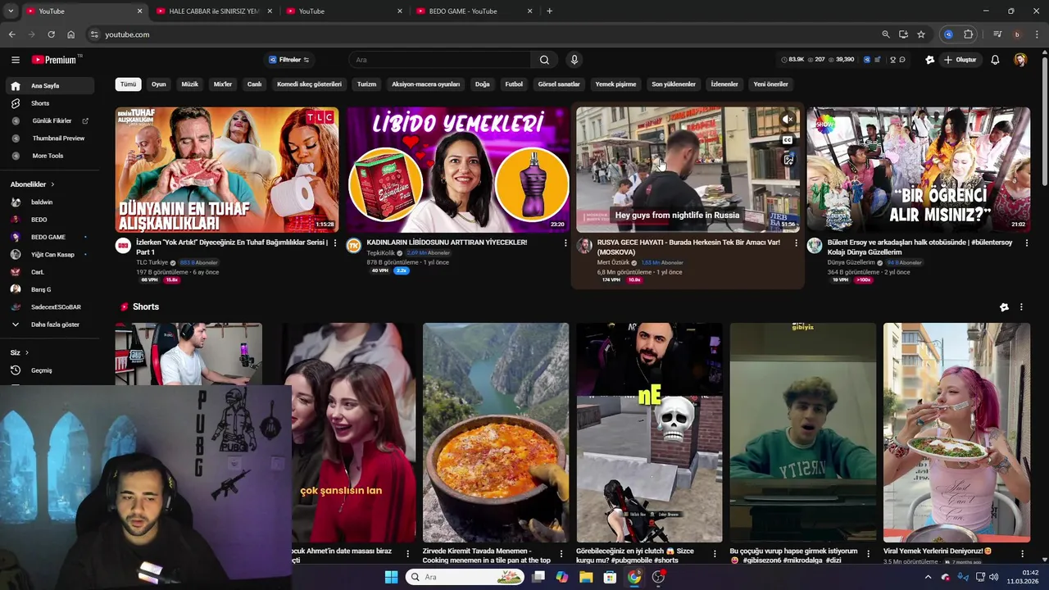
Task: Open Shorts section three-dot menu
Action: pos(1021,307)
